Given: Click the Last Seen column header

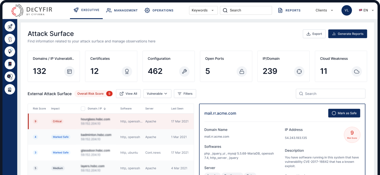Looking at the screenshot, I should [x=177, y=108].
